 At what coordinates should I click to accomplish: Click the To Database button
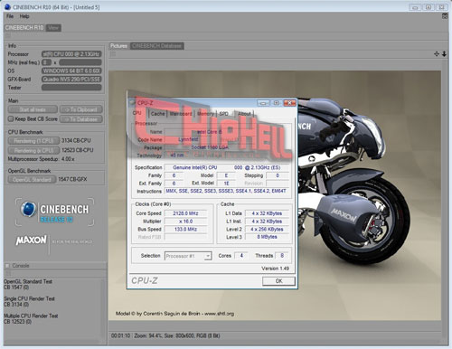coord(81,119)
